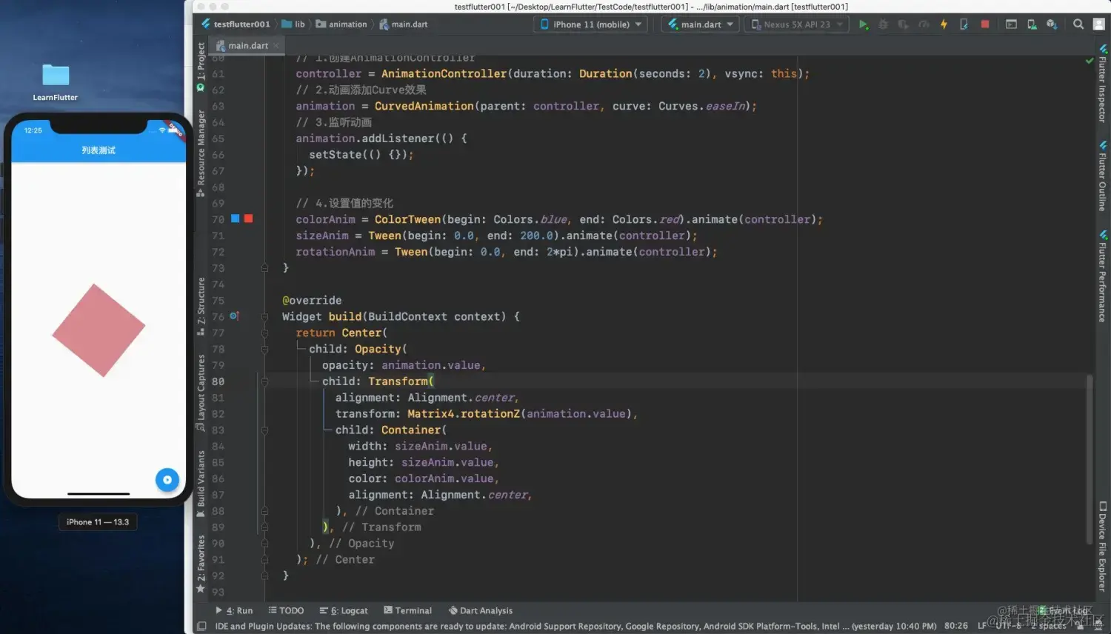1111x634 pixels.
Task: Click the animation folder breadcrumb
Action: (341, 24)
